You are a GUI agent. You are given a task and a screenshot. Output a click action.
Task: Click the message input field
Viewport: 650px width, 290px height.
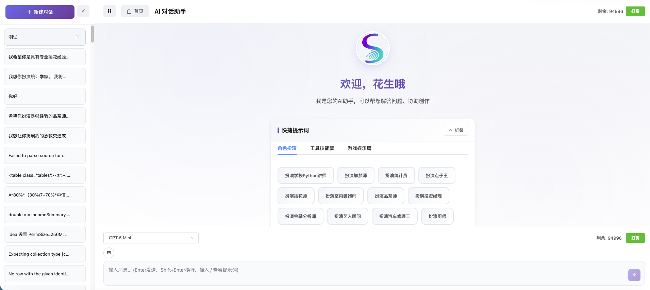364,273
